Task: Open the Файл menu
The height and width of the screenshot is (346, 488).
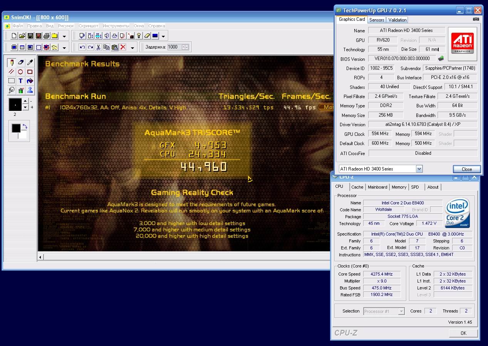Action: tap(18, 26)
